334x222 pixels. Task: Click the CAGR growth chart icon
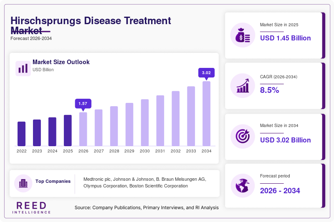tap(243, 86)
